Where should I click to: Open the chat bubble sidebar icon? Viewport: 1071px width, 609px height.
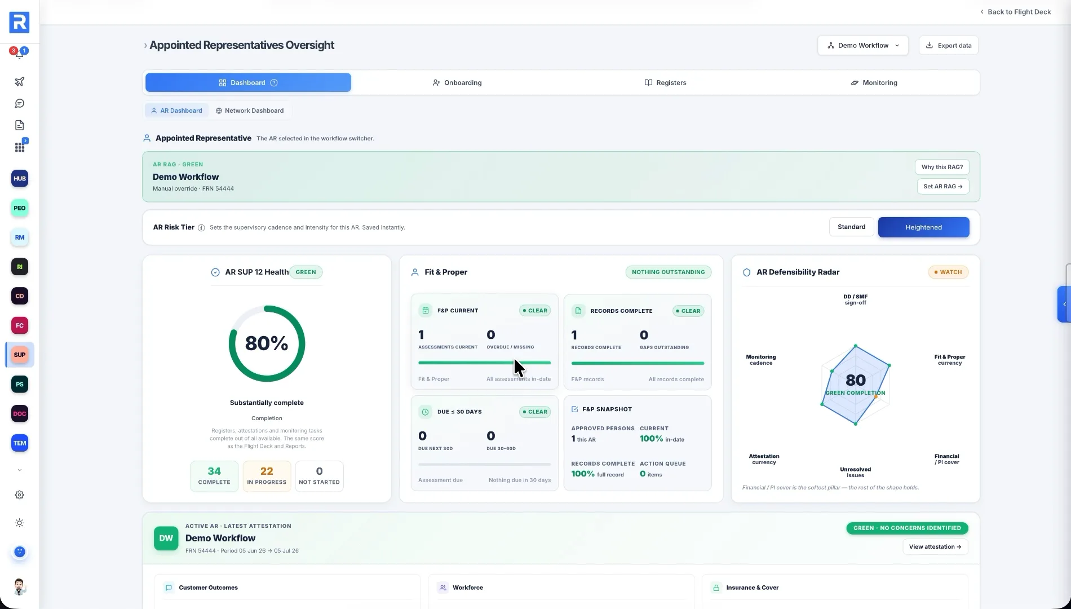(19, 104)
